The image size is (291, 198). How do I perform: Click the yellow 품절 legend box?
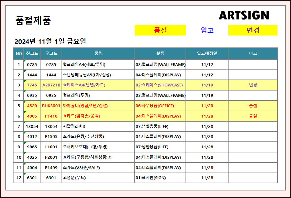click(160, 30)
